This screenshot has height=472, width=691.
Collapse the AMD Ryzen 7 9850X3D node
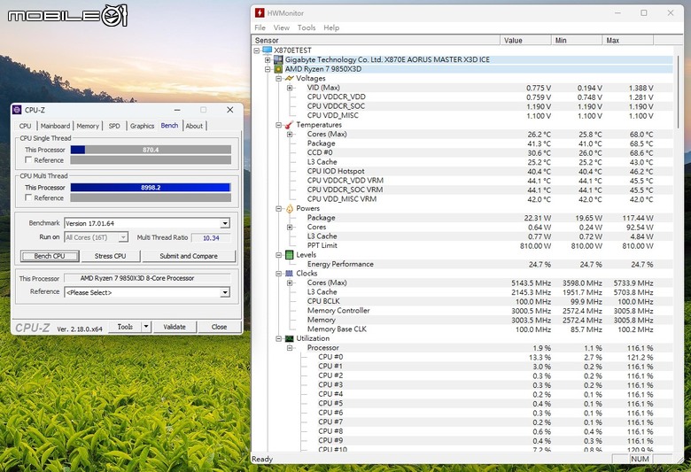click(x=268, y=69)
